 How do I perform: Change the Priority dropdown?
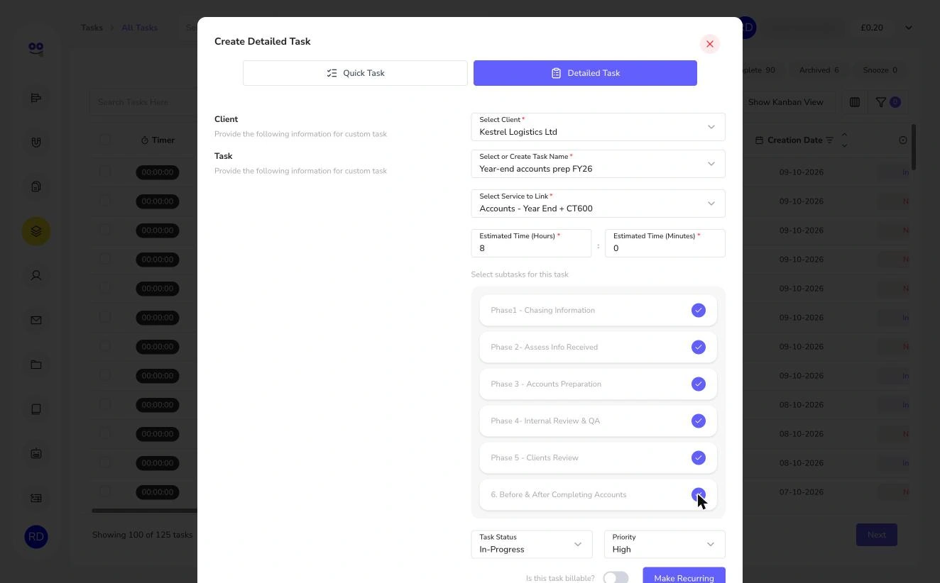(x=665, y=544)
